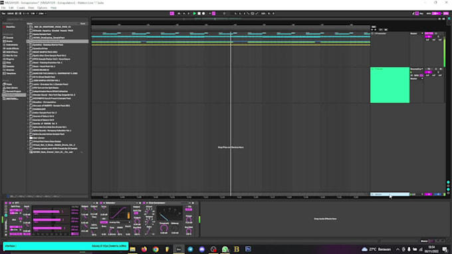Viewport: 452px width, 254px height.
Task: Toggle the pink Follow button in the control bar
Action: pos(171,13)
